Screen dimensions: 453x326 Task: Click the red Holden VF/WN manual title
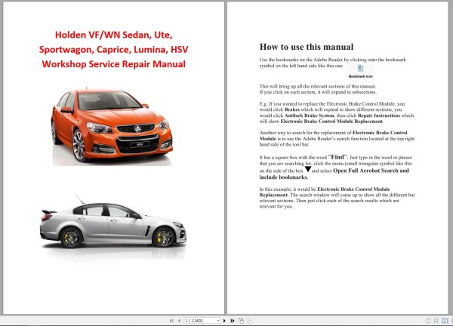click(x=113, y=49)
